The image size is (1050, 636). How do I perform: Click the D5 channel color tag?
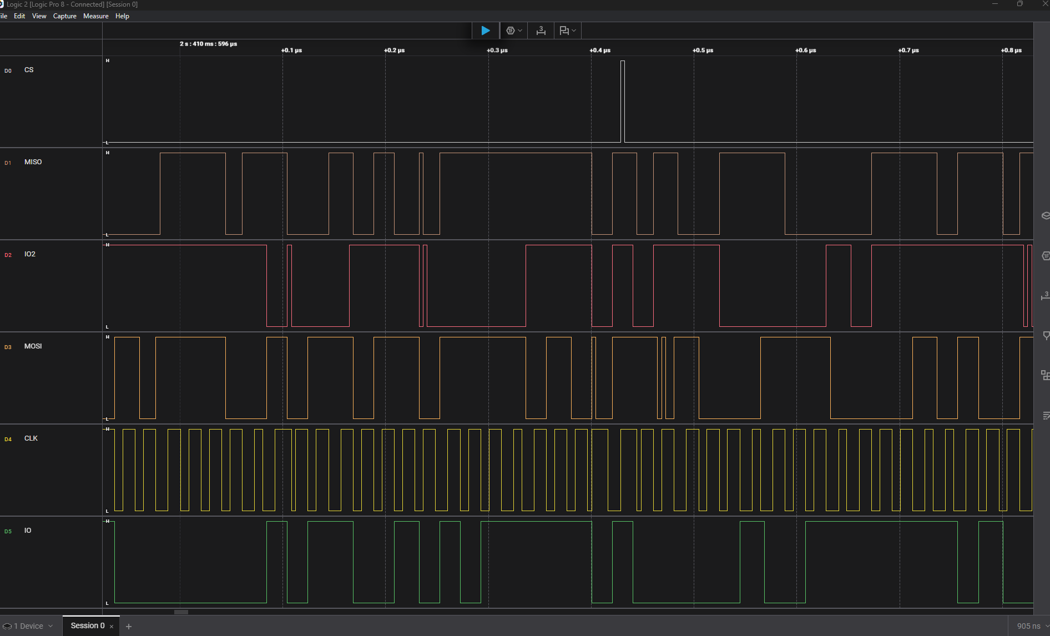tap(8, 532)
